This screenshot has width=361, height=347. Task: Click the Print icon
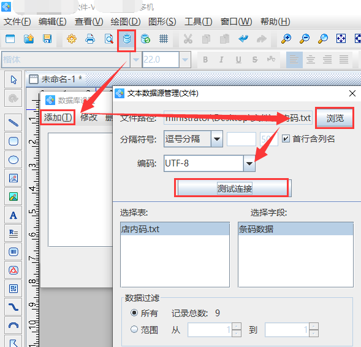[90, 39]
